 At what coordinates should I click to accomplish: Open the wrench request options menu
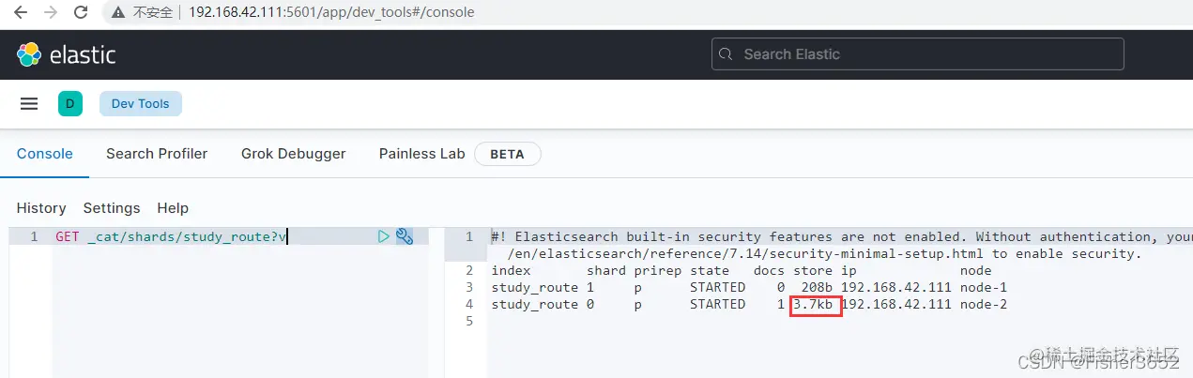pos(405,236)
